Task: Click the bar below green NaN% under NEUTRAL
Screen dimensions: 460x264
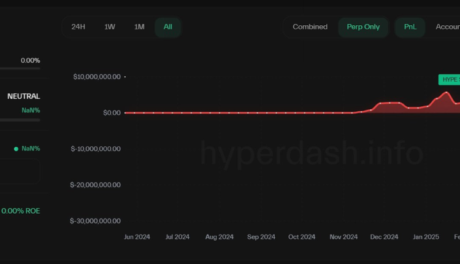Action: pos(20,120)
